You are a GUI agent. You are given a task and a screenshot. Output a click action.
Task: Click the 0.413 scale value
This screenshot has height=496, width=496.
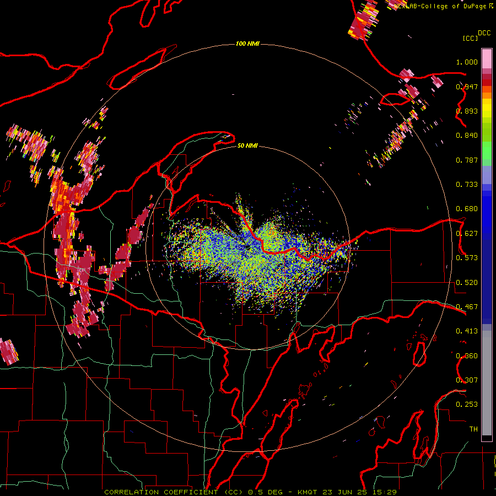pos(467,331)
